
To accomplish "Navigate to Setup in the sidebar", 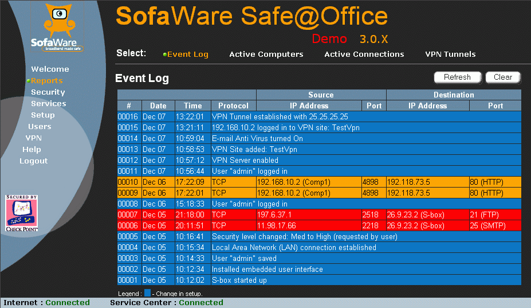I will pyautogui.click(x=43, y=115).
